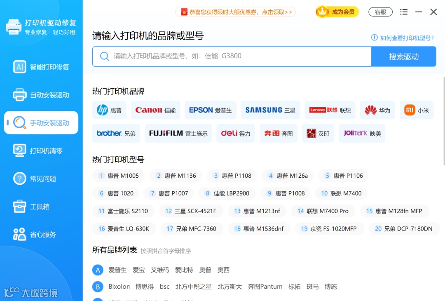Claim the coupon banner 恭喜您获得限时大额优惠券

click(236, 12)
